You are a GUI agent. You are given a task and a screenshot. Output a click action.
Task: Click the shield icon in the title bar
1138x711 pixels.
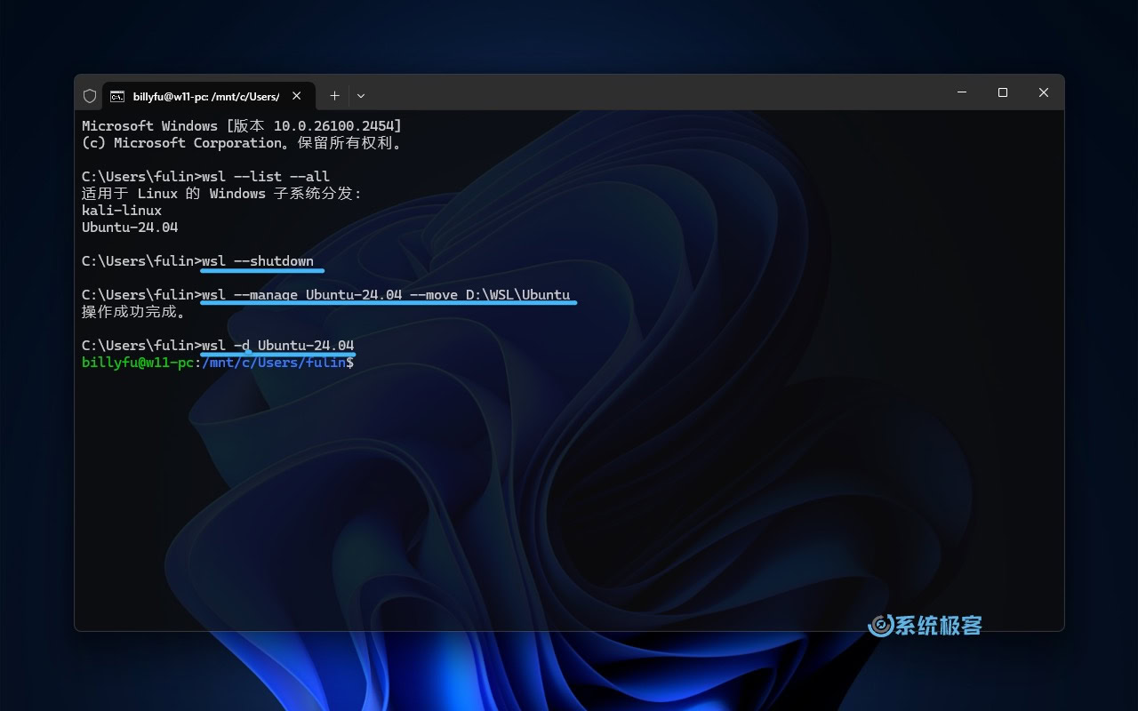click(x=90, y=95)
